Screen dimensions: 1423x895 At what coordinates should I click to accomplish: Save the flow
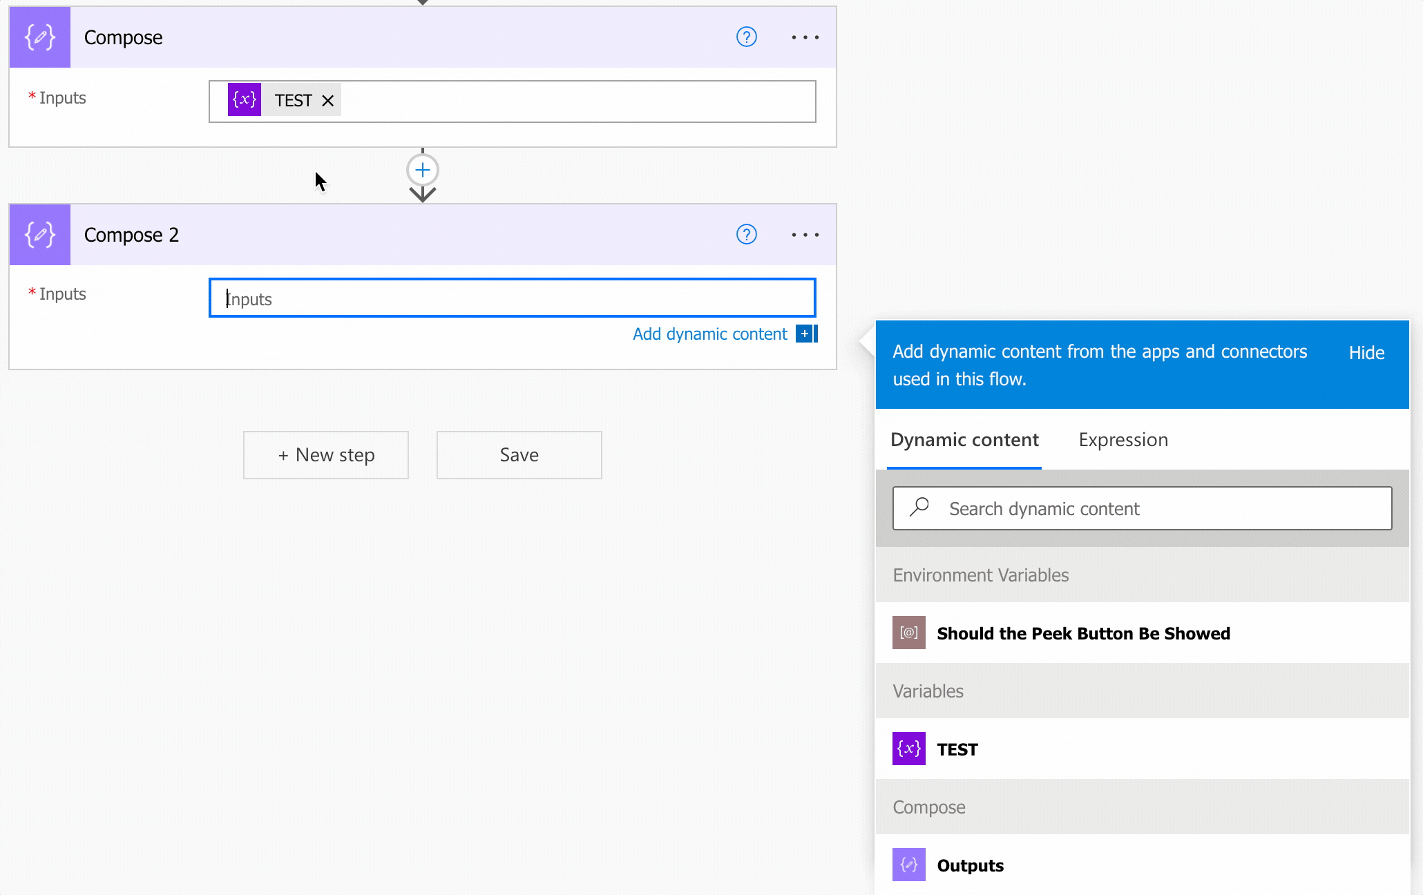519,455
